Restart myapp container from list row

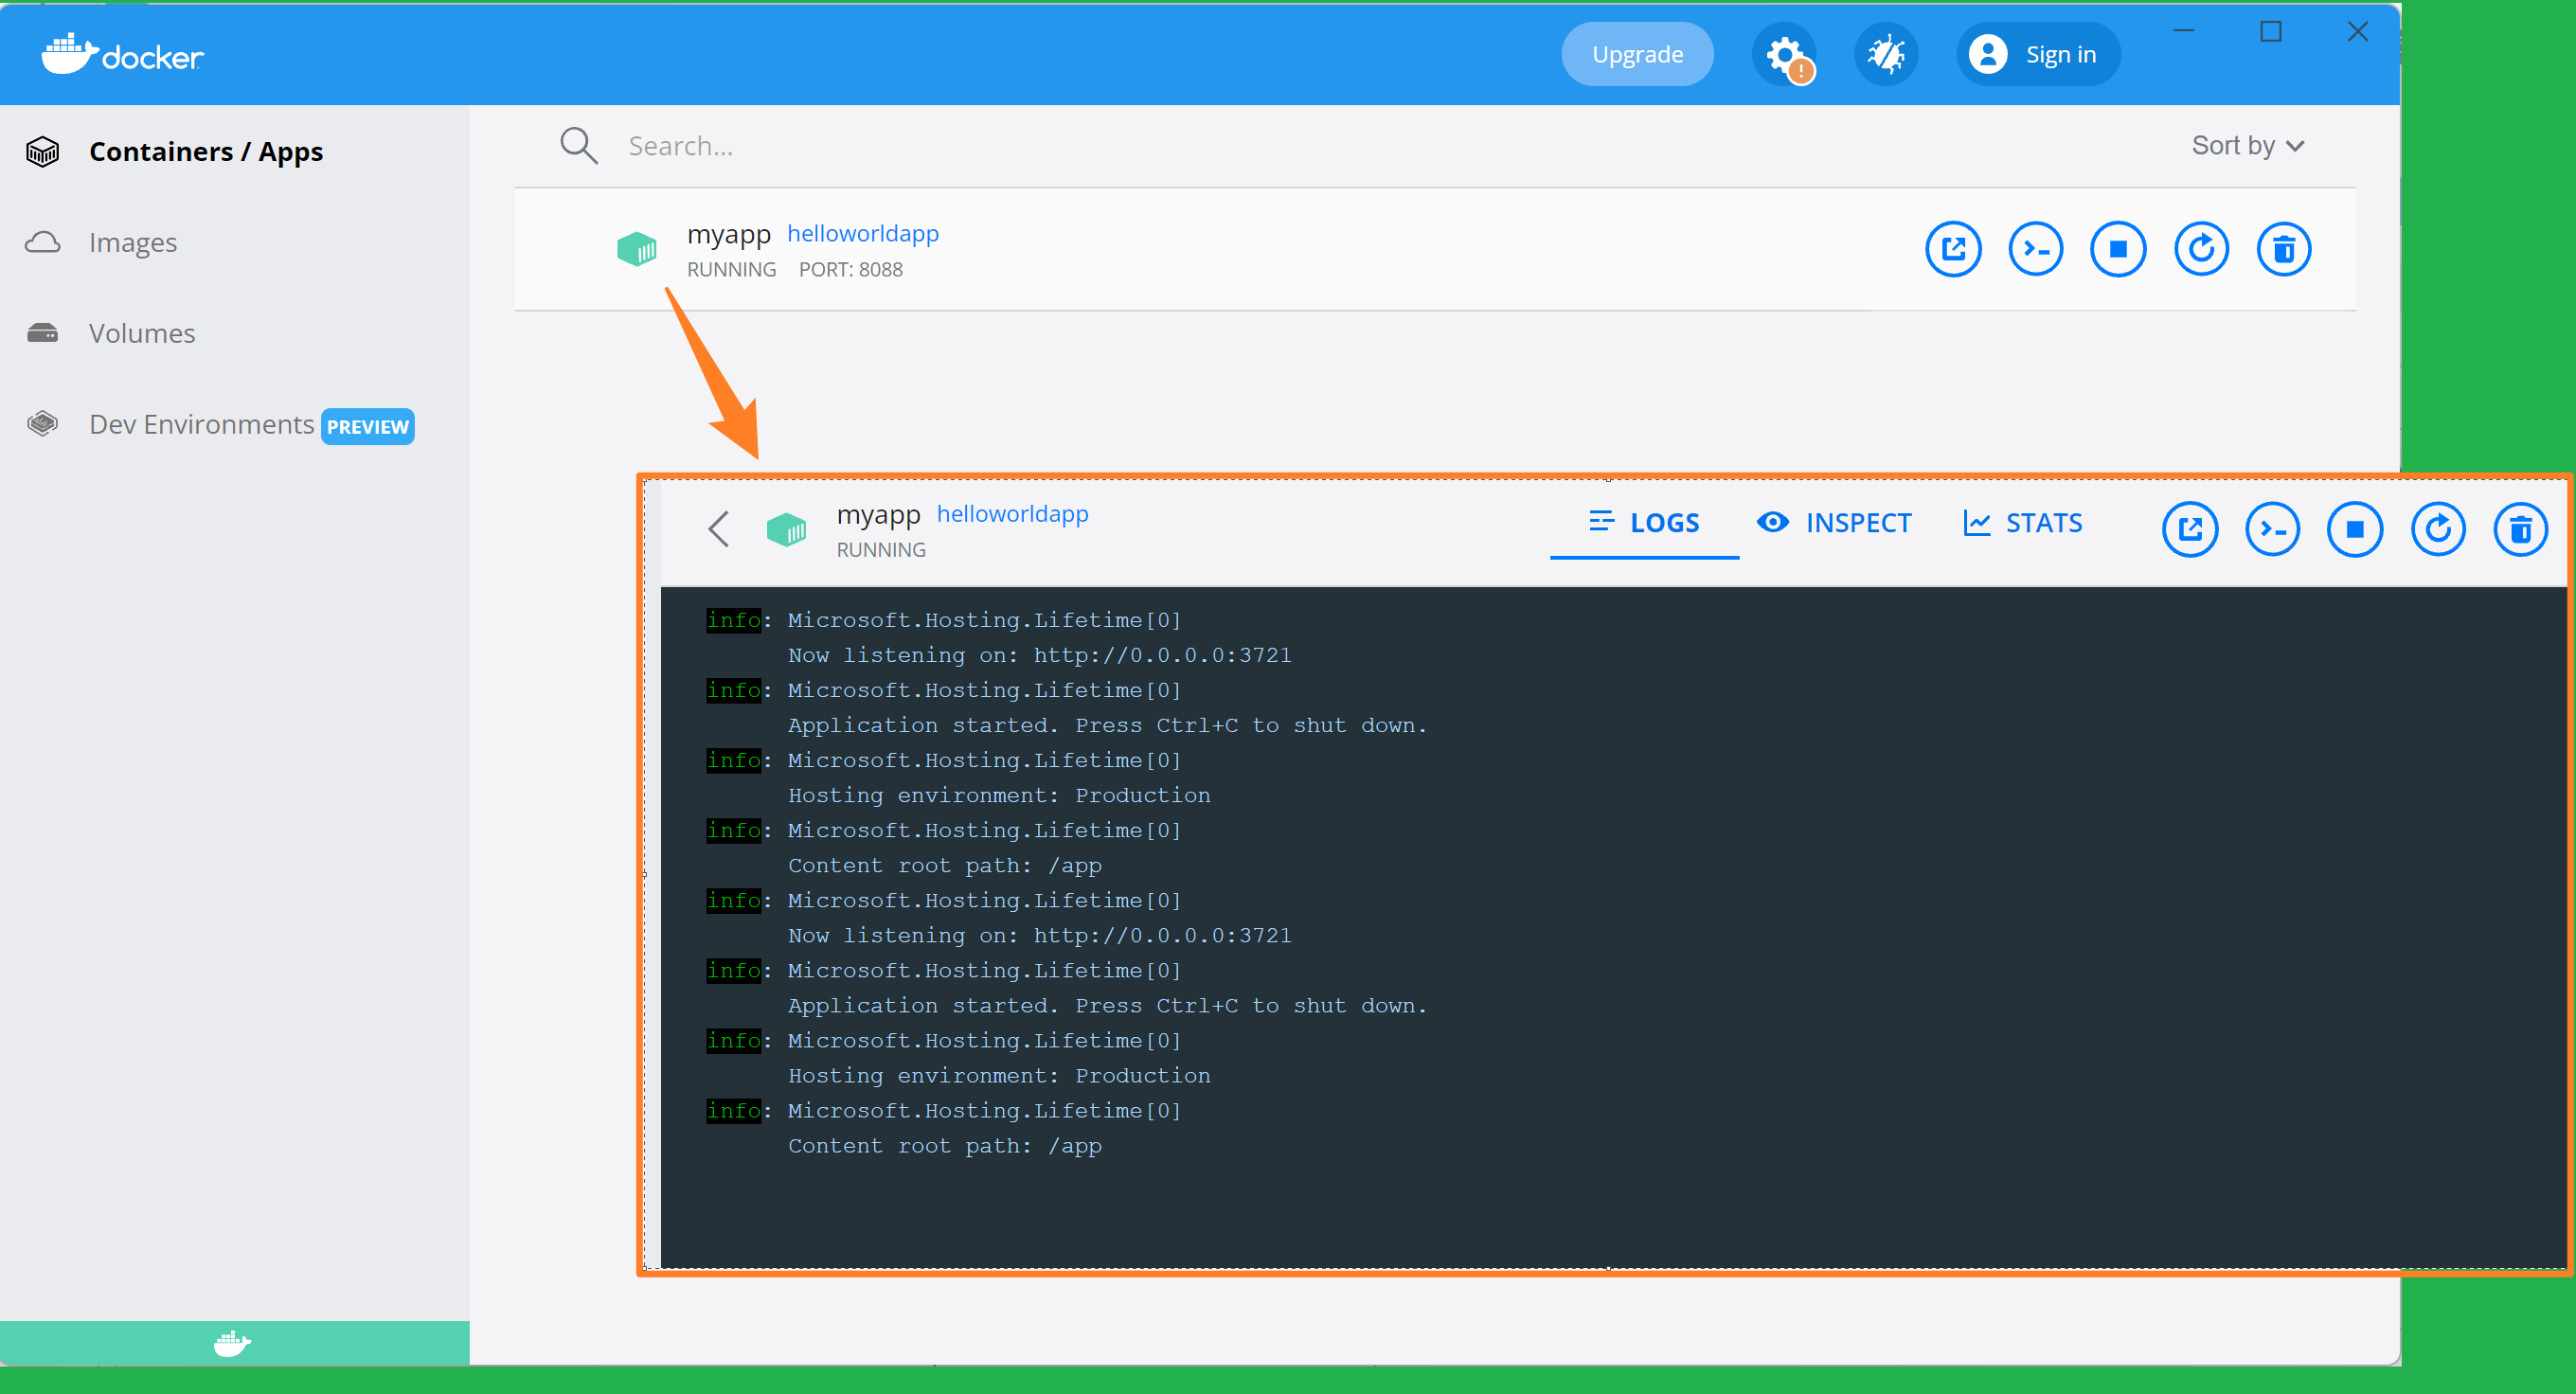[2201, 249]
